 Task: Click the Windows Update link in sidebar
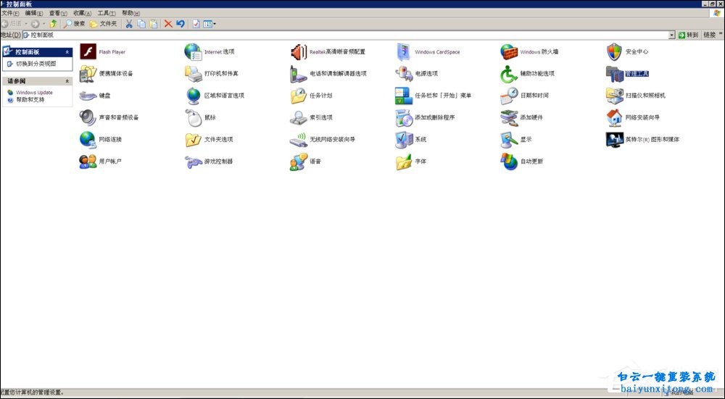coord(34,93)
